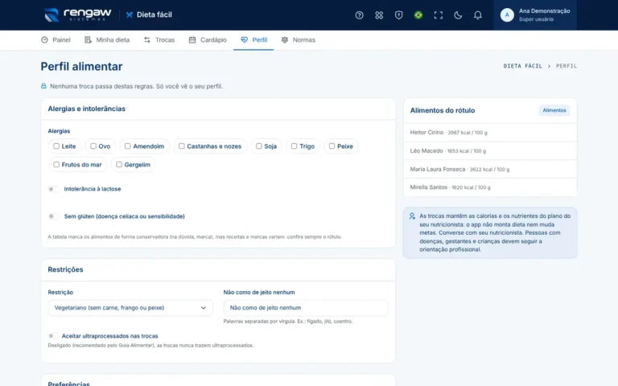Open the Ana Demonstração user menu
Image resolution: width=618 pixels, height=386 pixels.
(535, 15)
